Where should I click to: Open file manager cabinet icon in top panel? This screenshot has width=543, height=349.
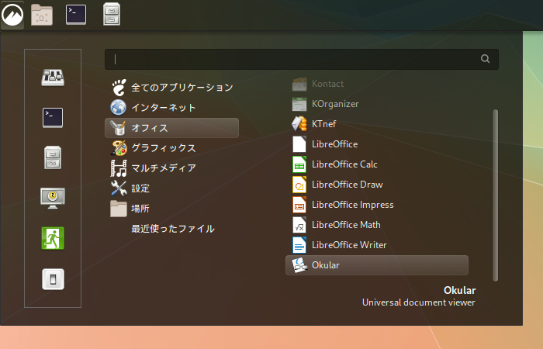(x=112, y=14)
